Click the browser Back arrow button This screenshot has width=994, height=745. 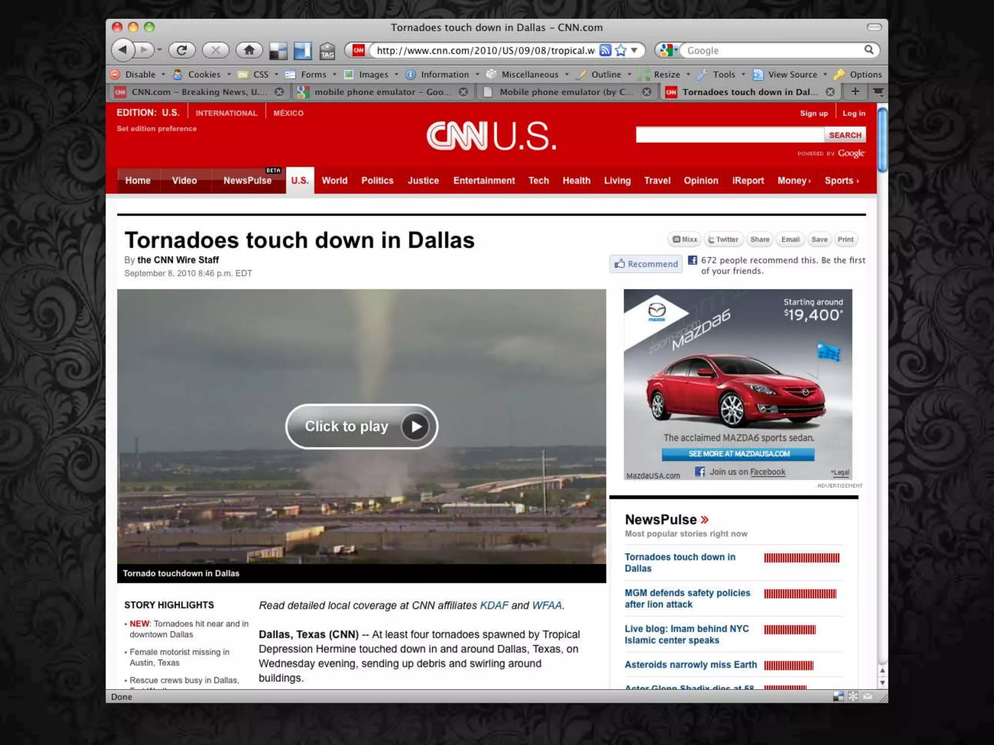click(x=123, y=50)
